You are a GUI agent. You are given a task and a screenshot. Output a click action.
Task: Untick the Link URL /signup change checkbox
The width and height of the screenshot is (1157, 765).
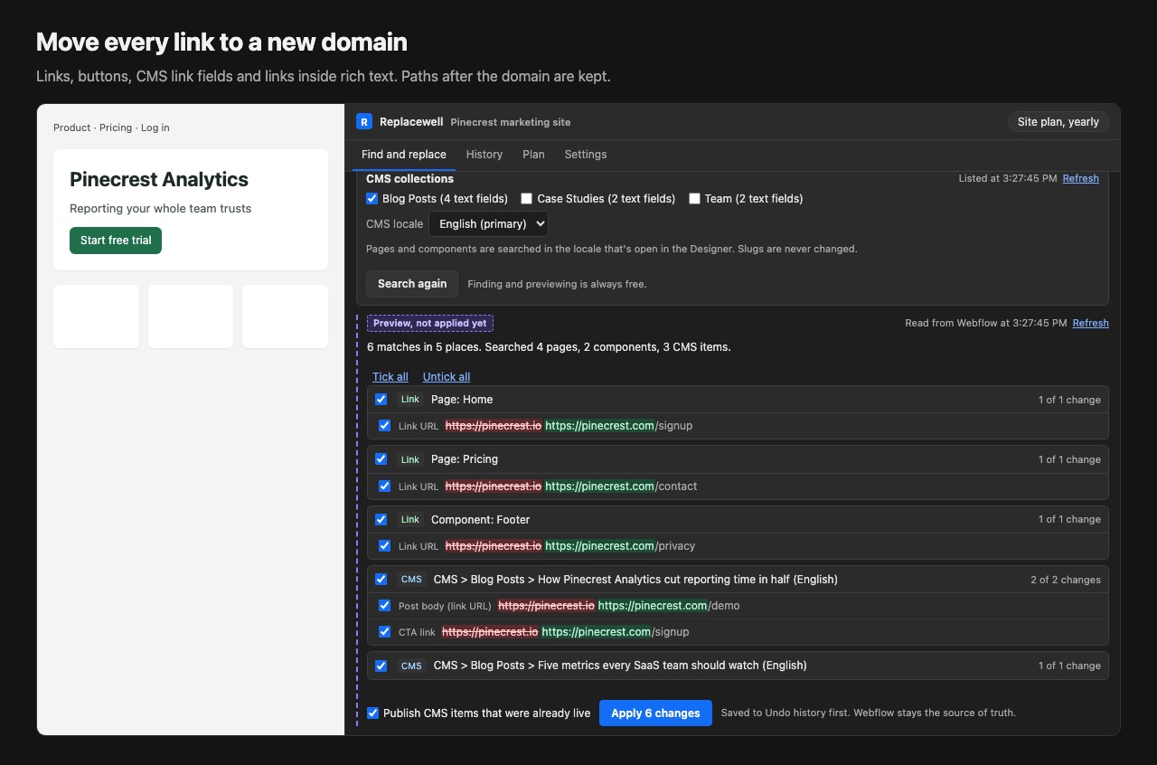pyautogui.click(x=385, y=426)
